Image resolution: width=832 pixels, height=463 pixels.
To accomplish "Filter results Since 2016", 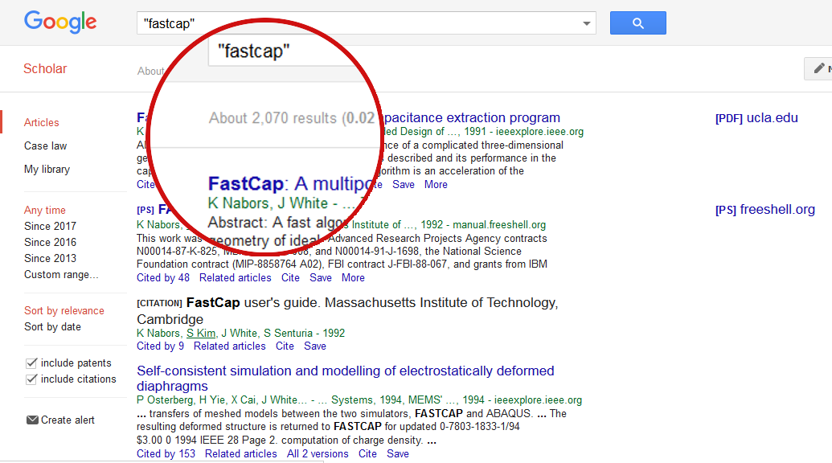I will coord(50,242).
